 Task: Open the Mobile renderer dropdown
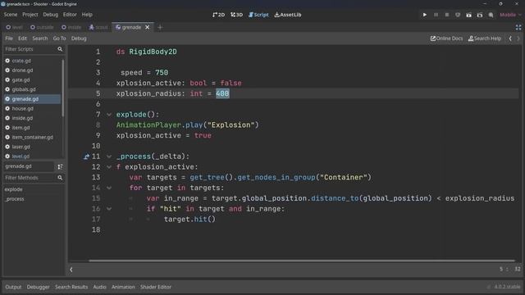coord(510,15)
